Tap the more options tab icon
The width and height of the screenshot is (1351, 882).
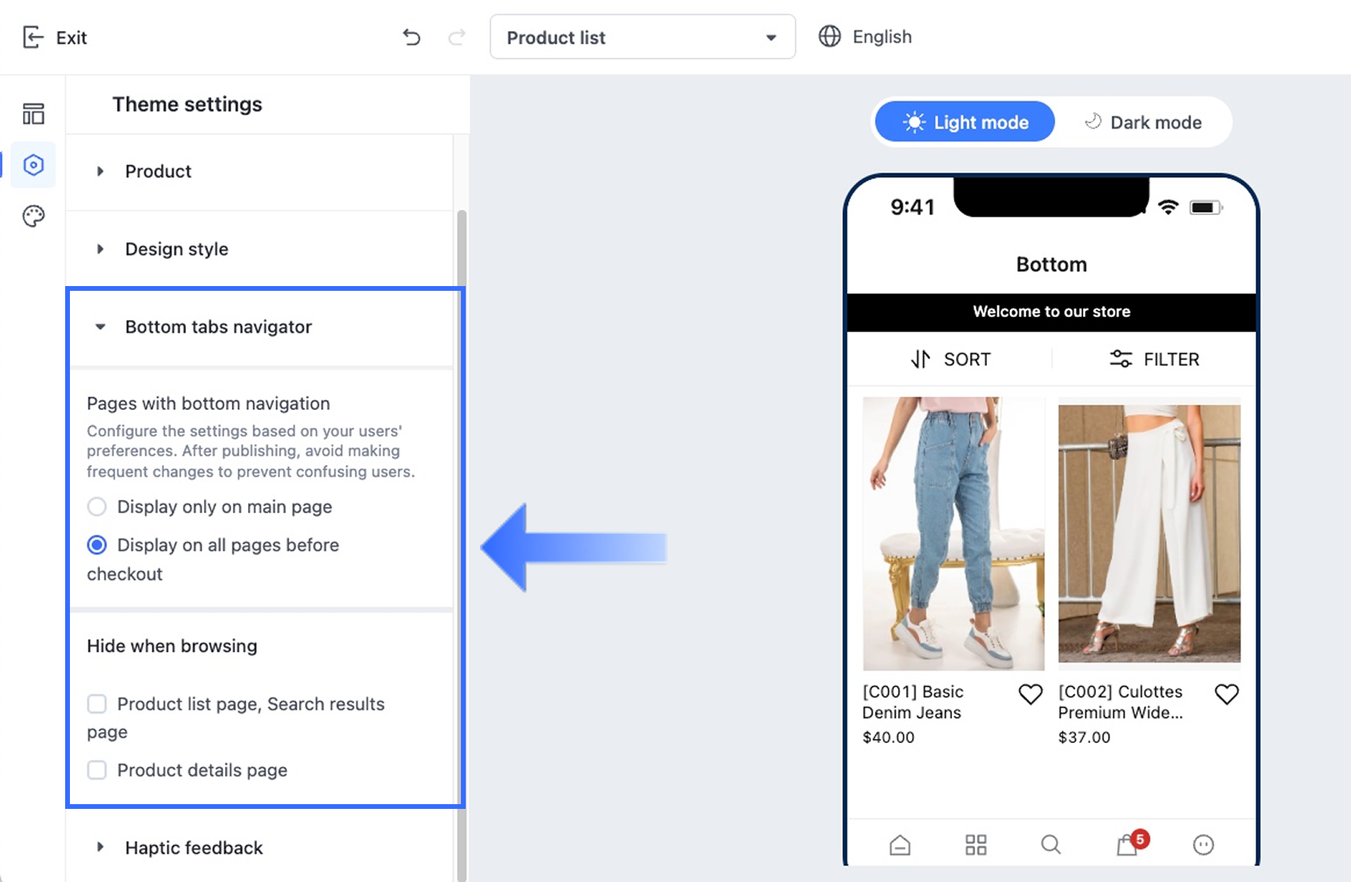coord(1203,845)
